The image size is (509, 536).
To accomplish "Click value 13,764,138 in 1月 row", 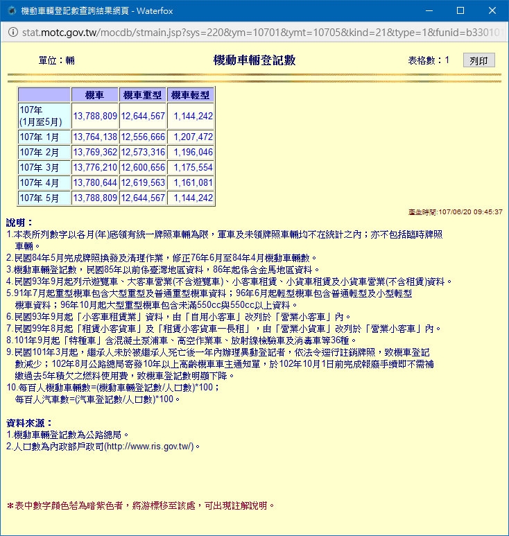I will pyautogui.click(x=95, y=137).
